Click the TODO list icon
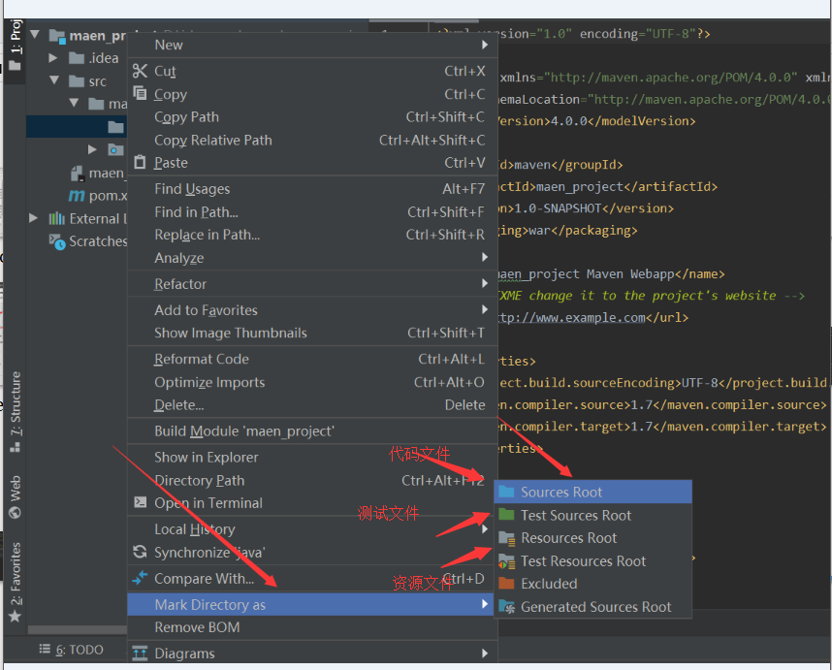Viewport: 832px width, 670px height. click(x=46, y=649)
